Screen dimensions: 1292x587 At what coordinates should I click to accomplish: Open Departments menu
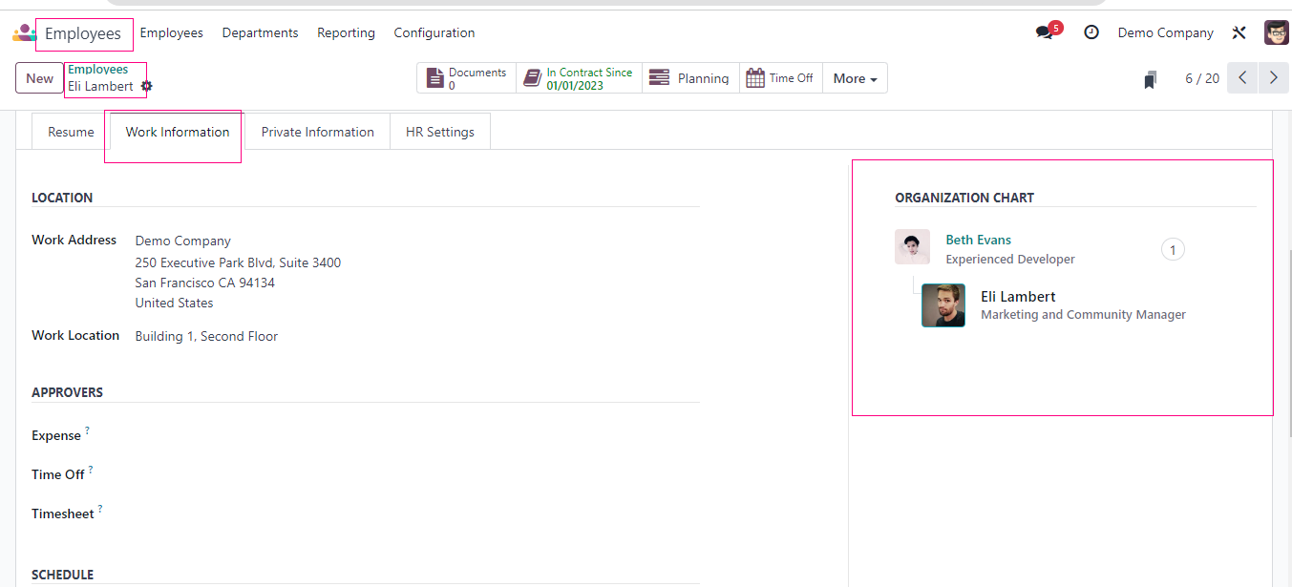(x=261, y=32)
